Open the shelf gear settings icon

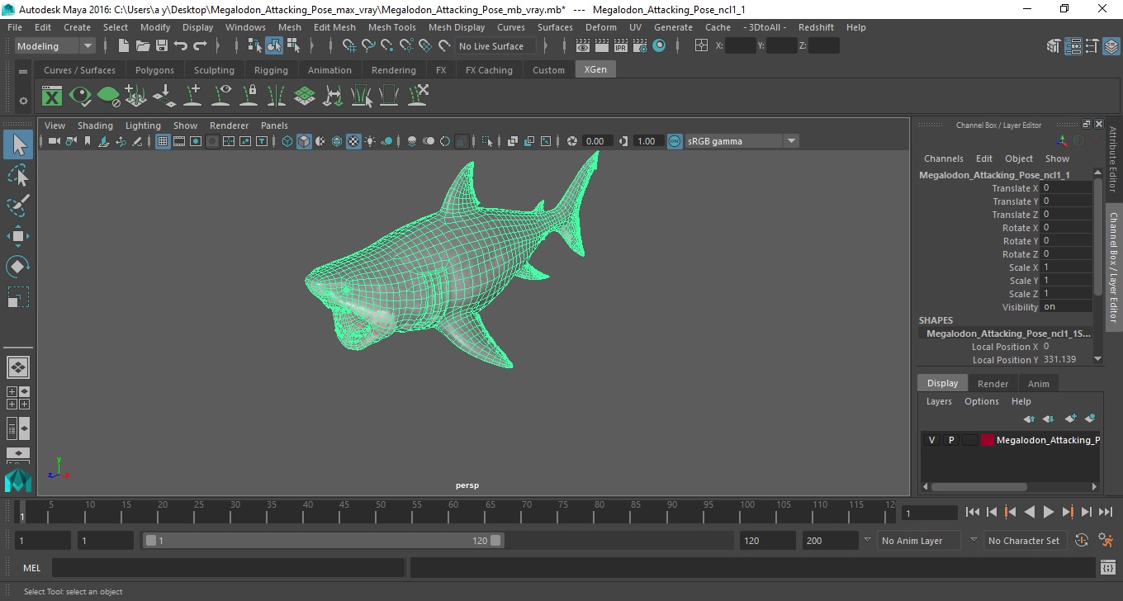point(23,101)
